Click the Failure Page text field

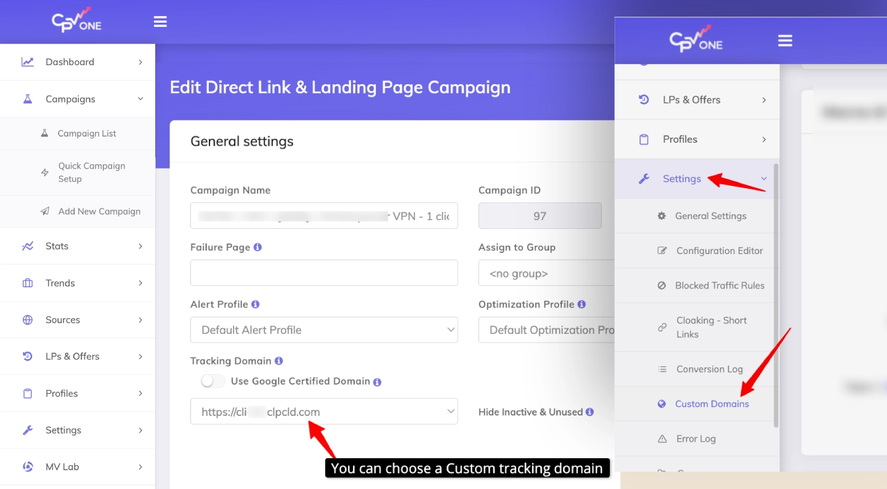323,272
